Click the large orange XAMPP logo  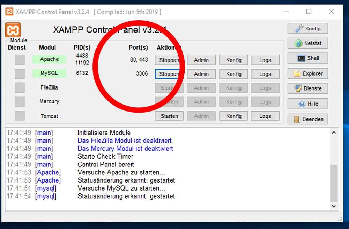coord(13,29)
